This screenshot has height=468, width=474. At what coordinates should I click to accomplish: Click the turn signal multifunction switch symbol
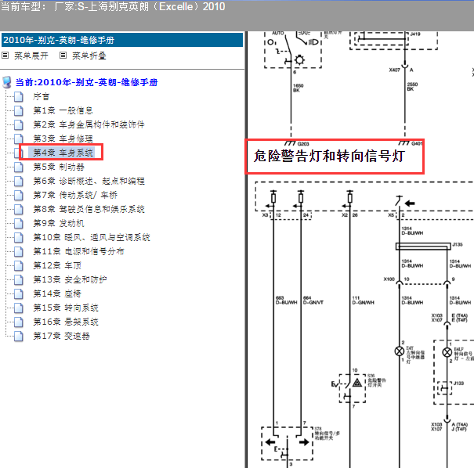288,444
